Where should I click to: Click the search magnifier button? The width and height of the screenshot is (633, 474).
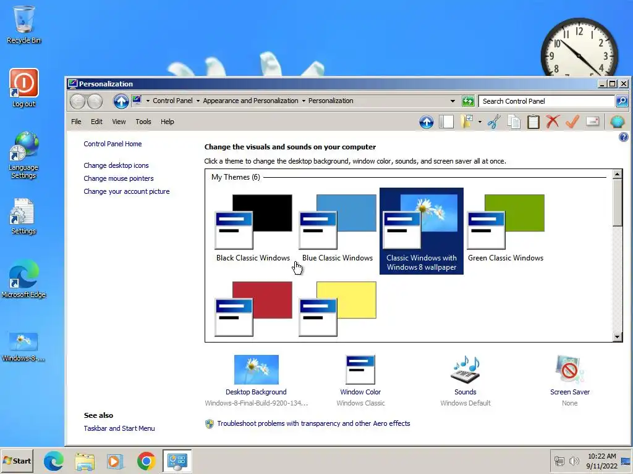tap(622, 101)
